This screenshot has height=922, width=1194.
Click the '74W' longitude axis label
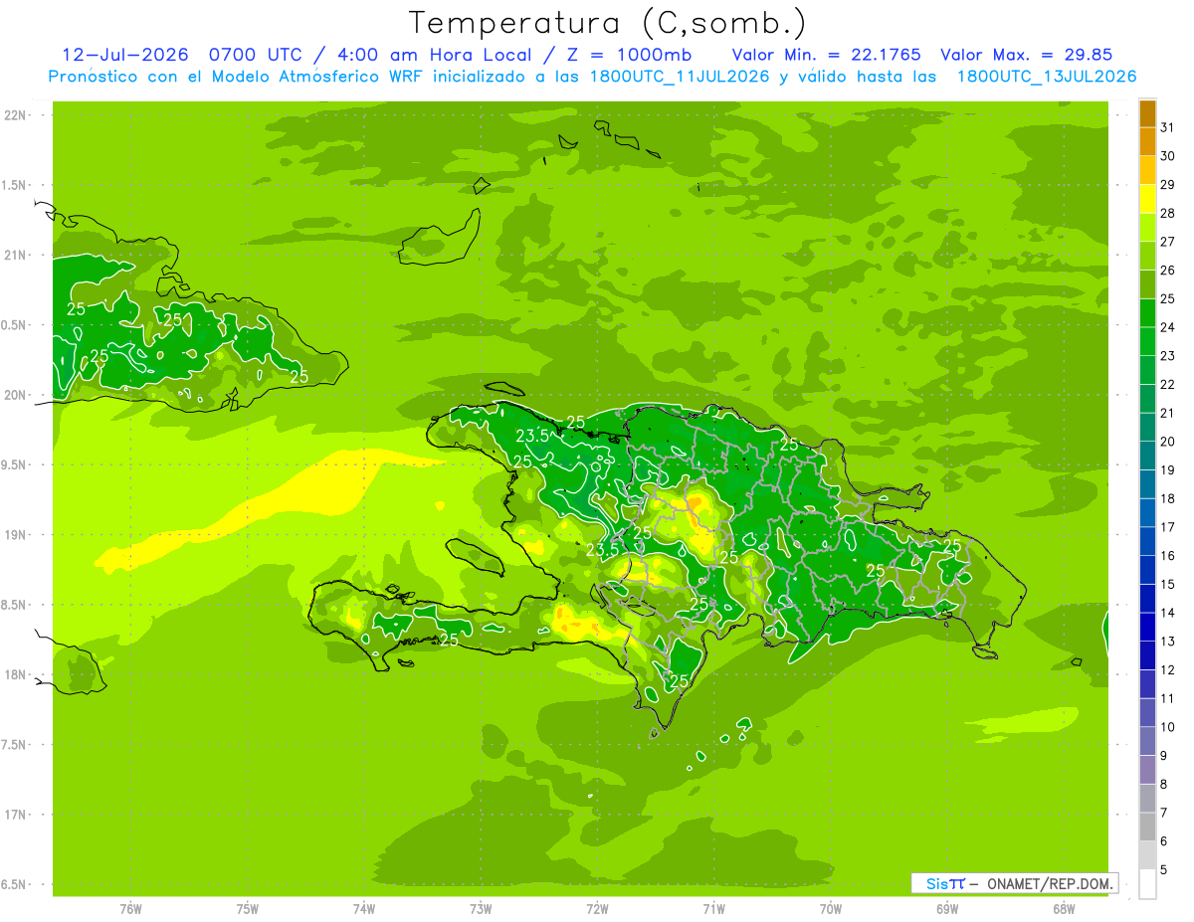[x=363, y=909]
